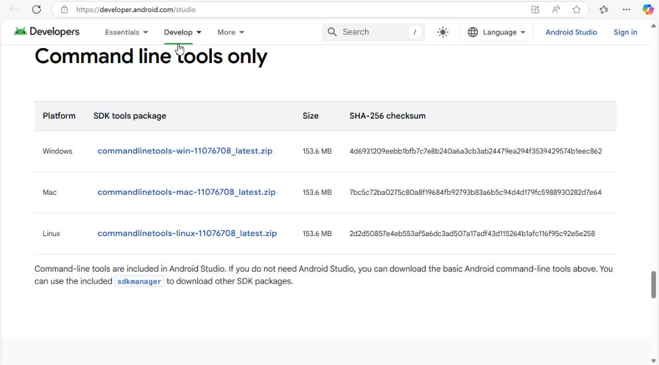The height and width of the screenshot is (365, 659).
Task: Open the Settings and more menu
Action: [627, 9]
